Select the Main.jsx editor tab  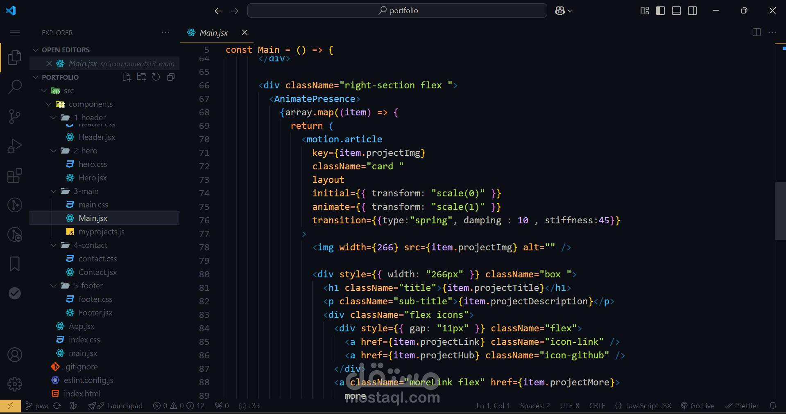pyautogui.click(x=213, y=33)
